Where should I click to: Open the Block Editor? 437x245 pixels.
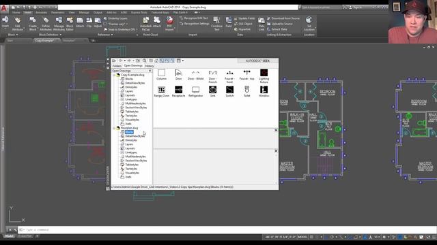click(x=70, y=23)
